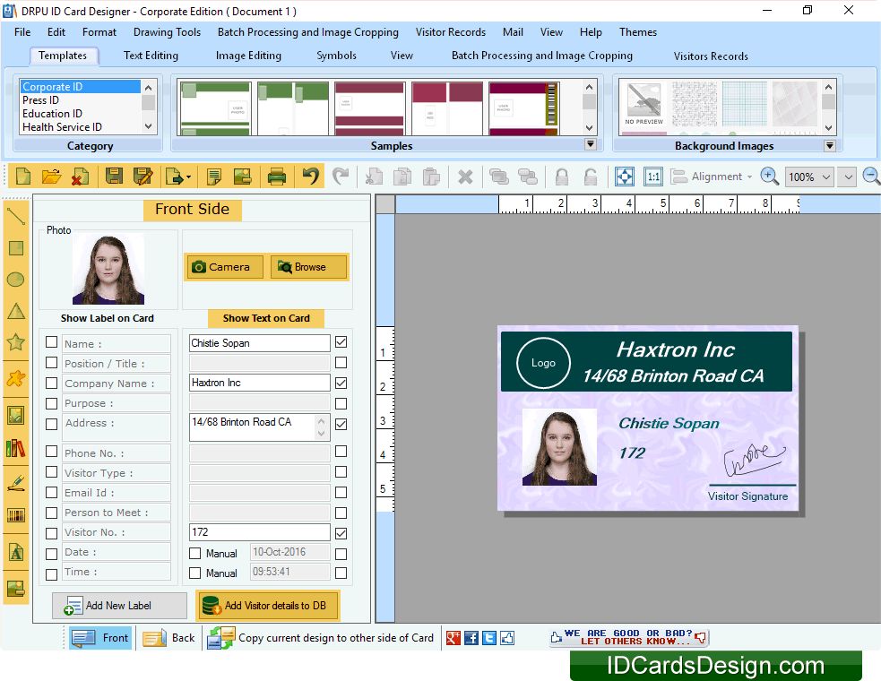Switch to the Image Editing tab
The height and width of the screenshot is (681, 881).
(248, 56)
